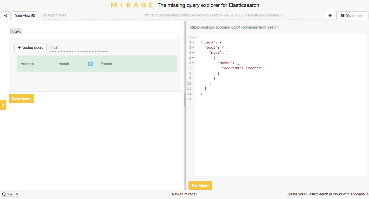Click the share icon button
369x199 pixels.
click(x=6, y=16)
